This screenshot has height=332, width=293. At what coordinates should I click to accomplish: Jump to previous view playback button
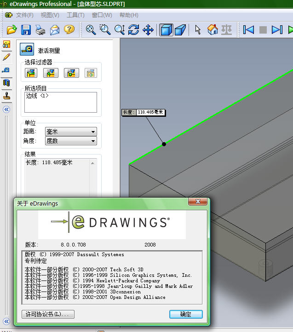coord(248,29)
